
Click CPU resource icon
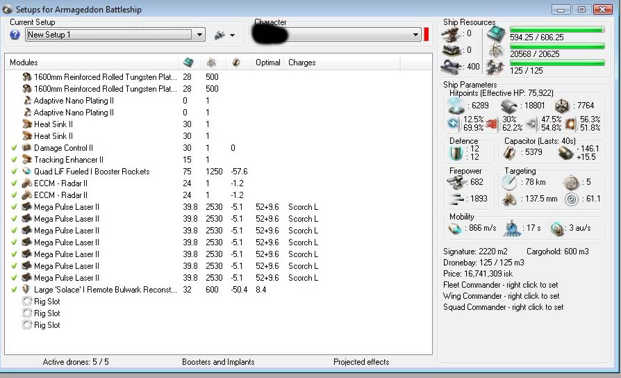(x=496, y=33)
